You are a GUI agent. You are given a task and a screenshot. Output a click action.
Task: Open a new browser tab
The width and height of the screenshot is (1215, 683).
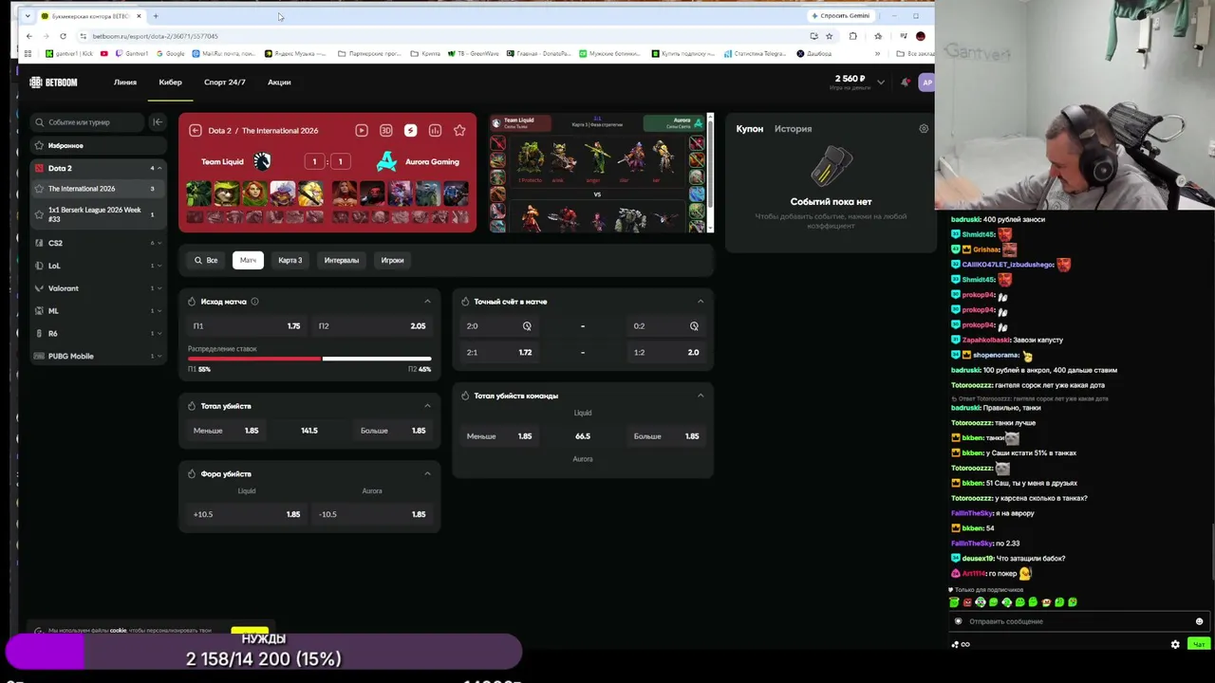[156, 15]
